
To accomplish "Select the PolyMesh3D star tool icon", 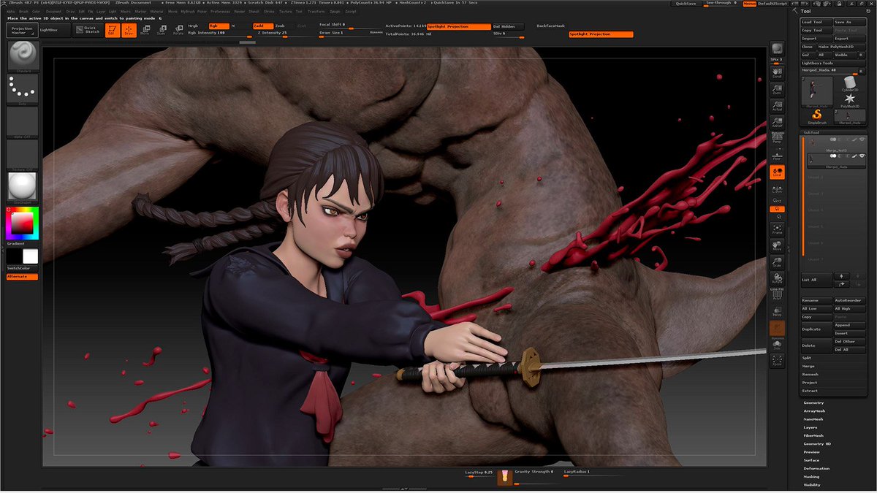I will (851, 100).
